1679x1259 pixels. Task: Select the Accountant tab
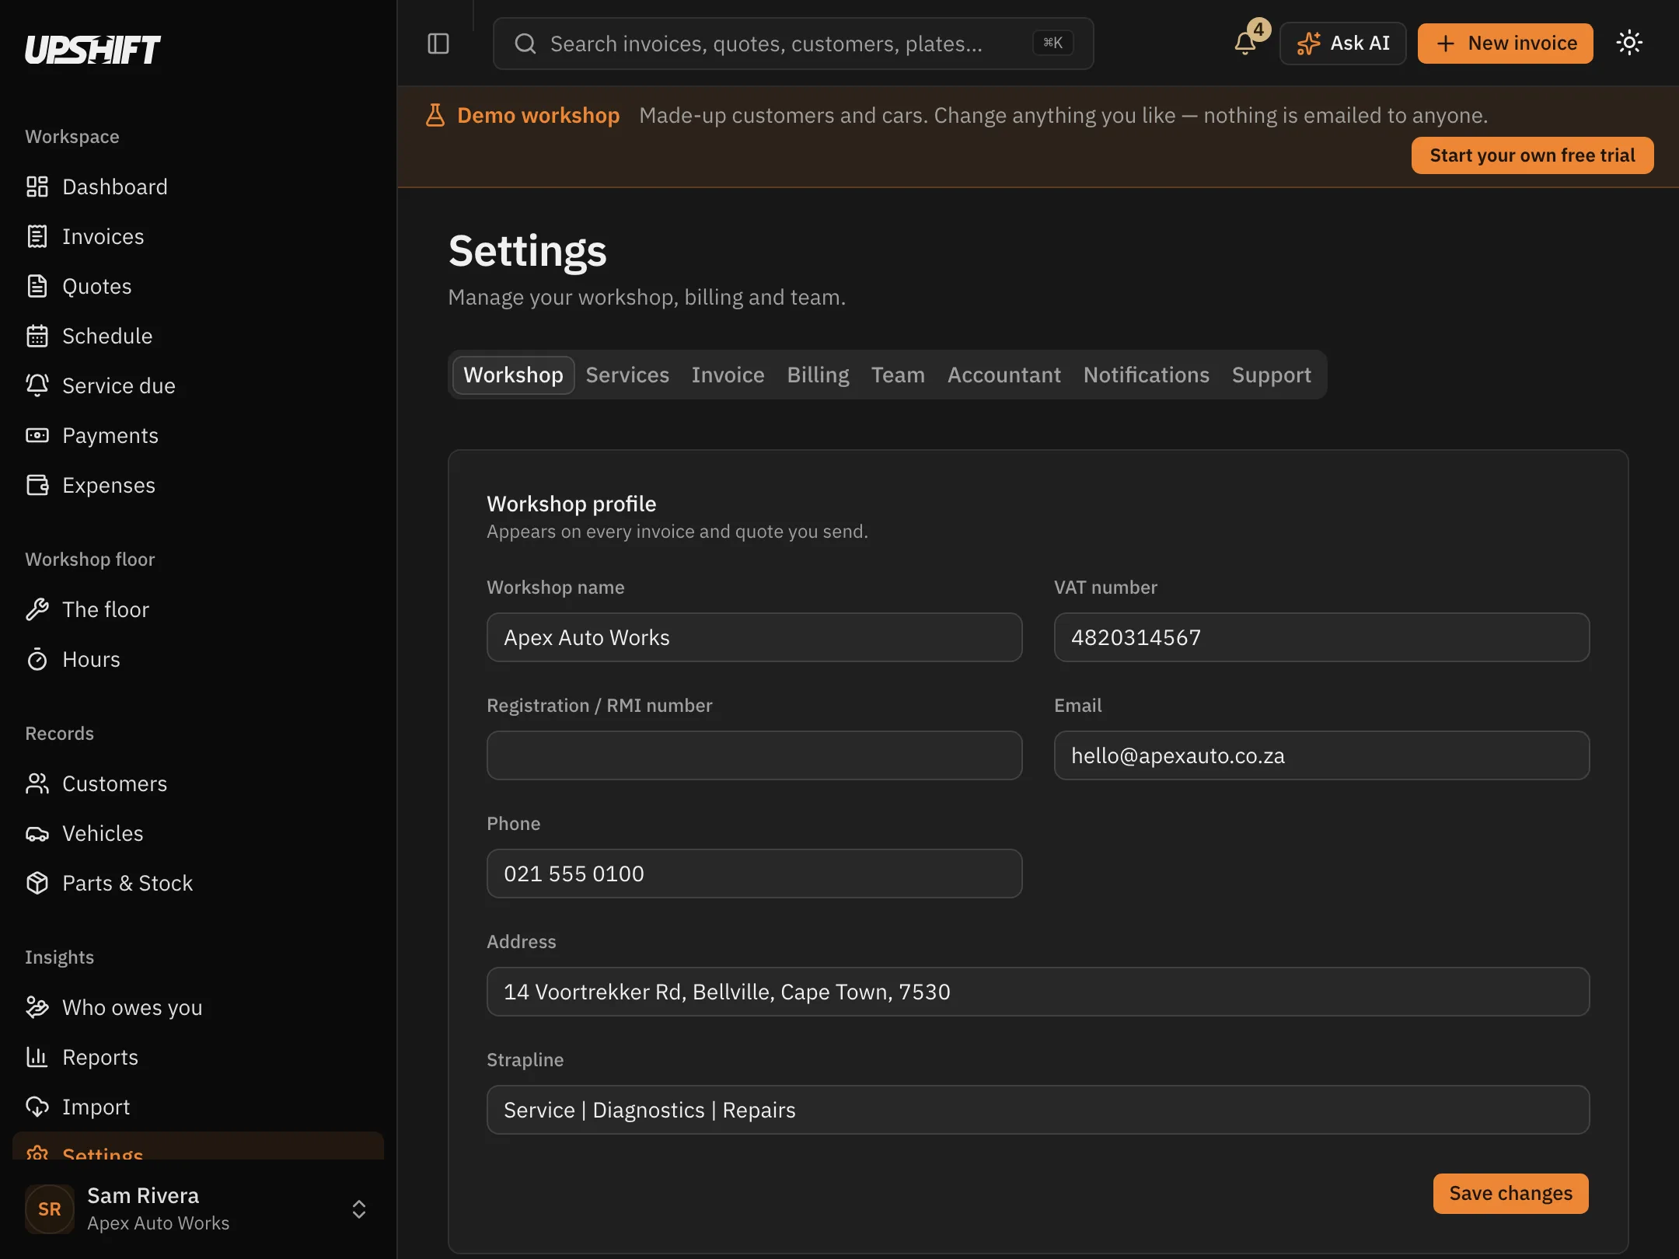[1004, 375]
